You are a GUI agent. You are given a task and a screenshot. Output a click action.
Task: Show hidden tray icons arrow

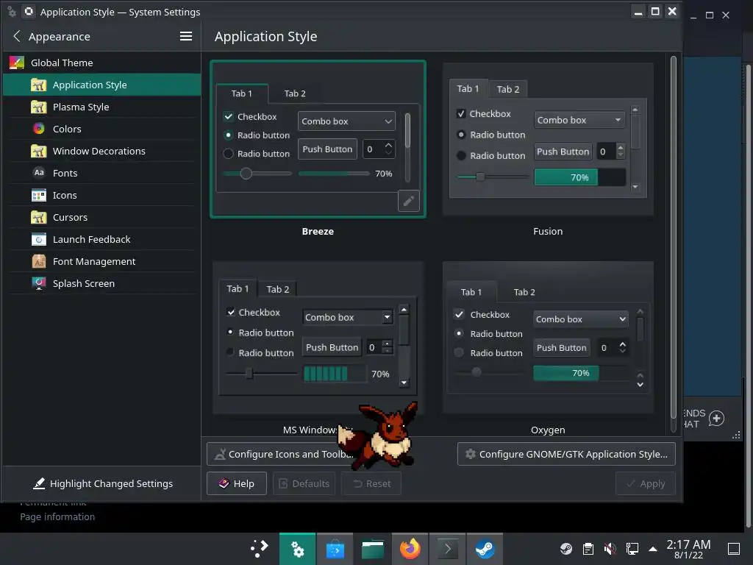[x=653, y=549]
